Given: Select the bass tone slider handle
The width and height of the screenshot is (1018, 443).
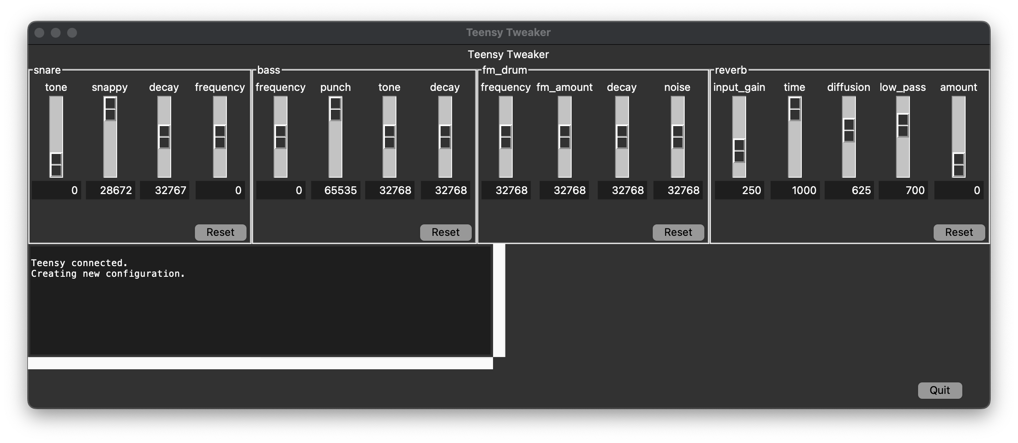Looking at the screenshot, I should 389,137.
